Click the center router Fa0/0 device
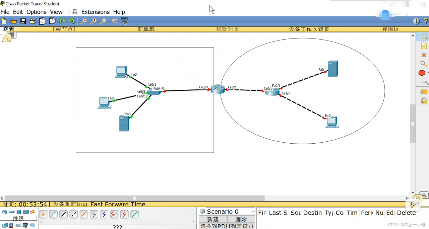The image size is (429, 229). pos(218,89)
